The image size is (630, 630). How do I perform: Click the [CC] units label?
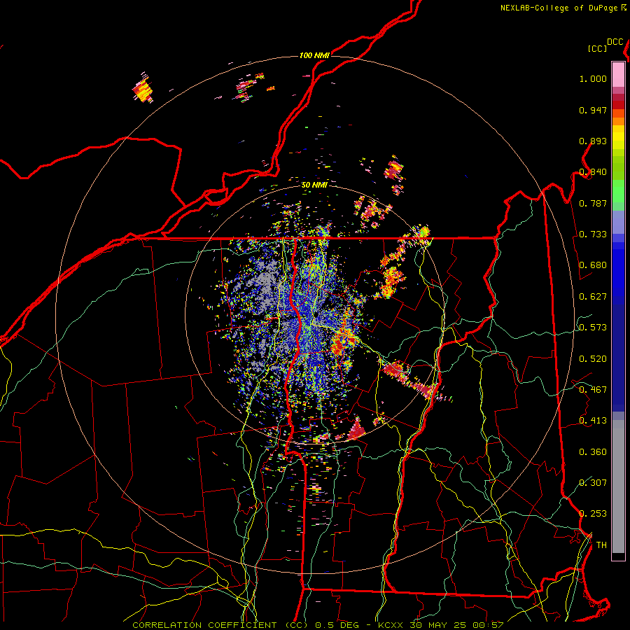pyautogui.click(x=597, y=48)
